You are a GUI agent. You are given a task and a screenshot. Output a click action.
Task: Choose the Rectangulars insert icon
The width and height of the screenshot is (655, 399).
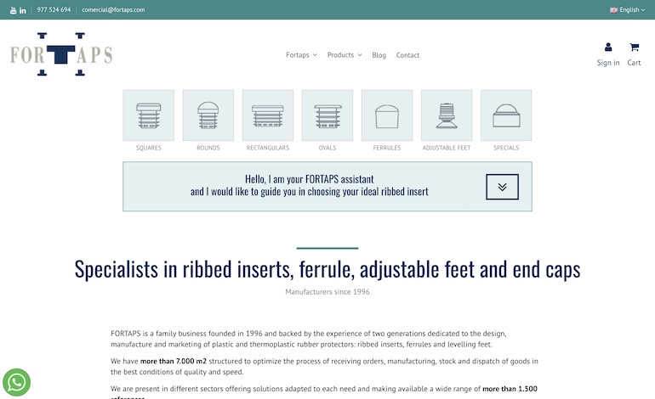pyautogui.click(x=268, y=115)
